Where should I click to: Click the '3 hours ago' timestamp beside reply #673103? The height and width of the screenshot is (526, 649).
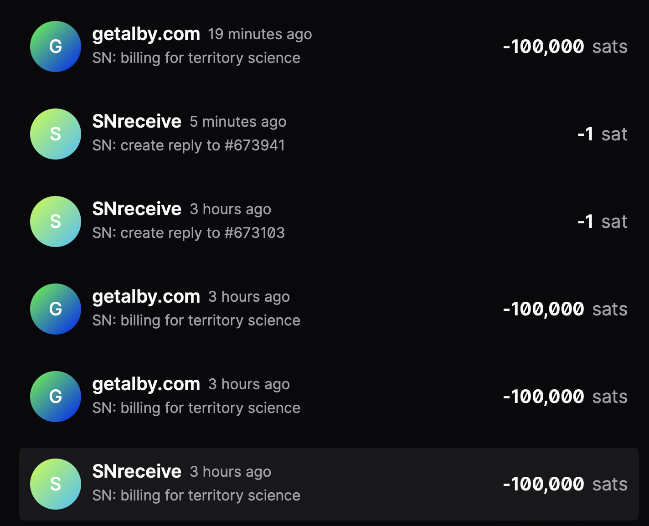(231, 210)
